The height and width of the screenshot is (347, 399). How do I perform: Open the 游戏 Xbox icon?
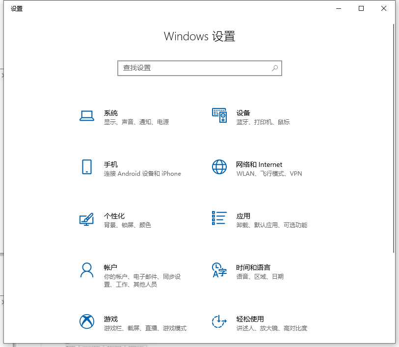click(87, 321)
